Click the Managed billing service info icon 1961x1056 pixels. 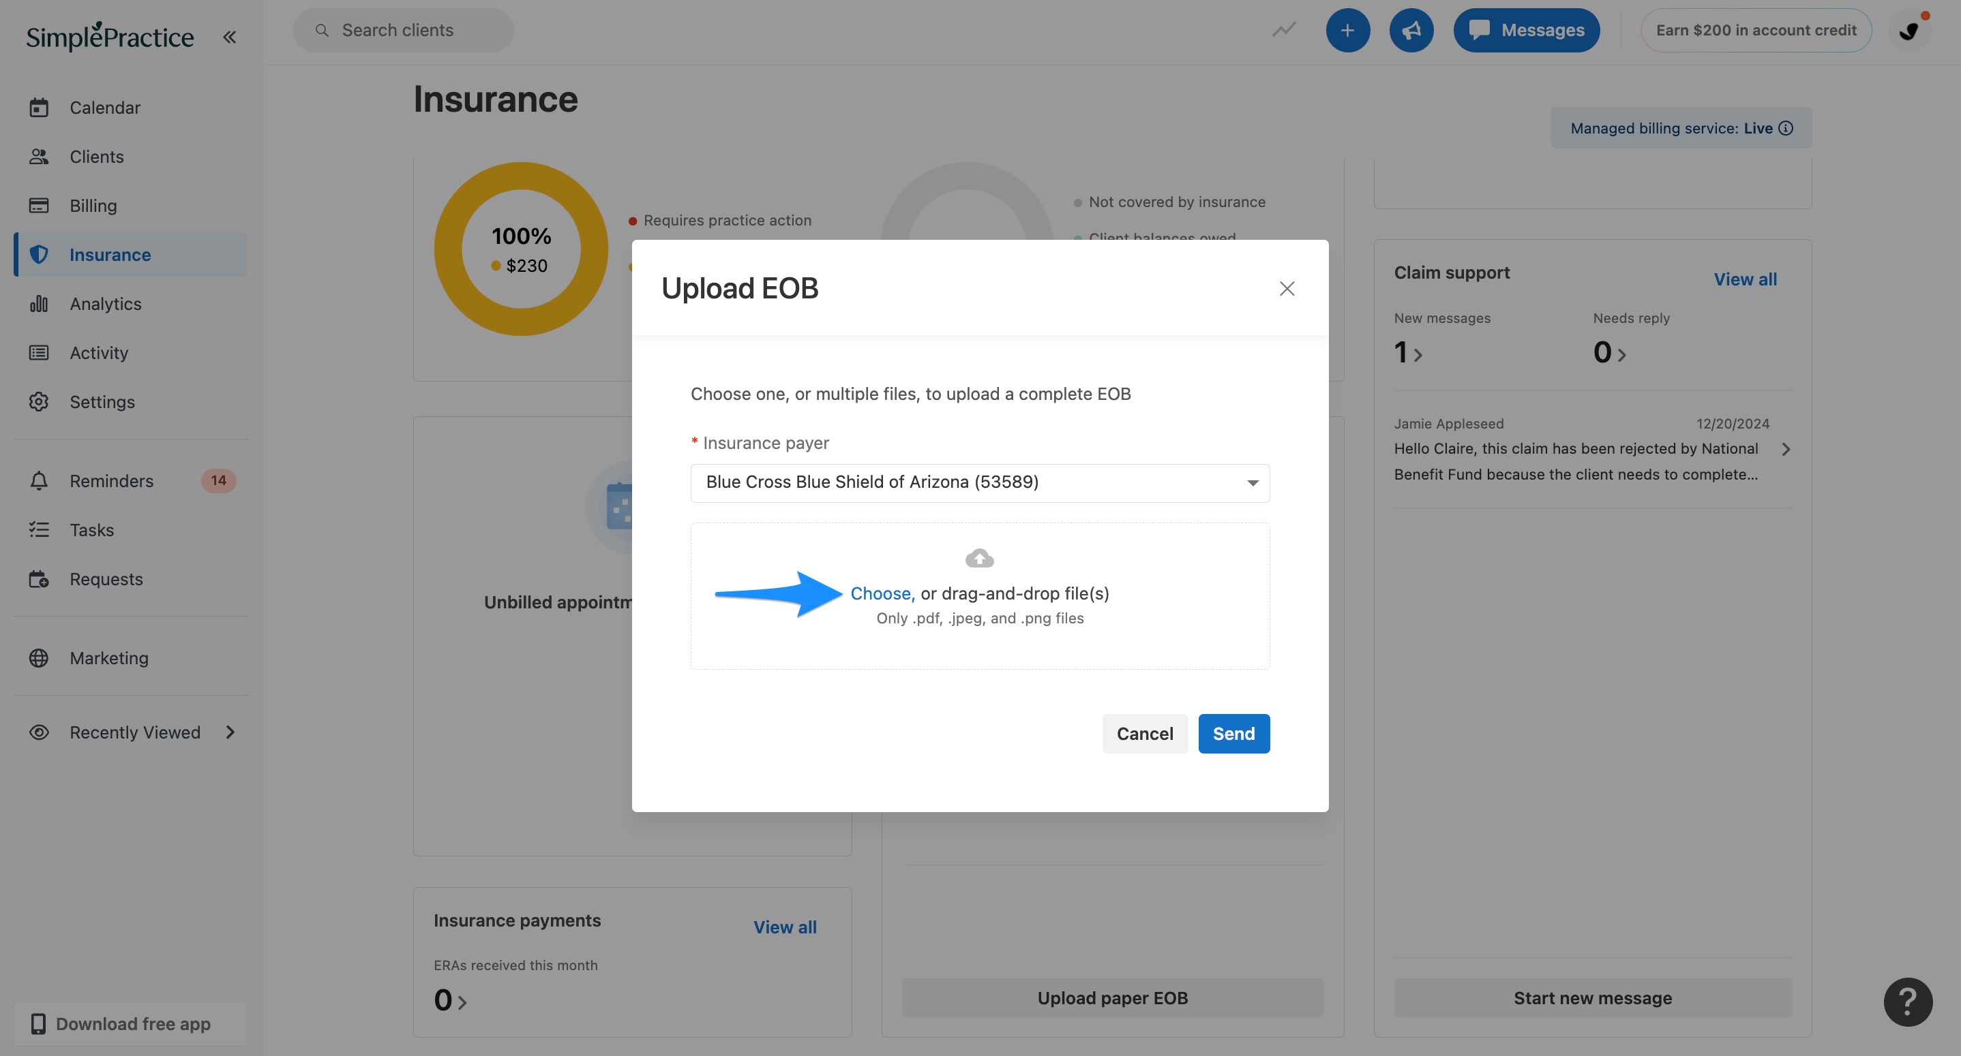[1785, 128]
